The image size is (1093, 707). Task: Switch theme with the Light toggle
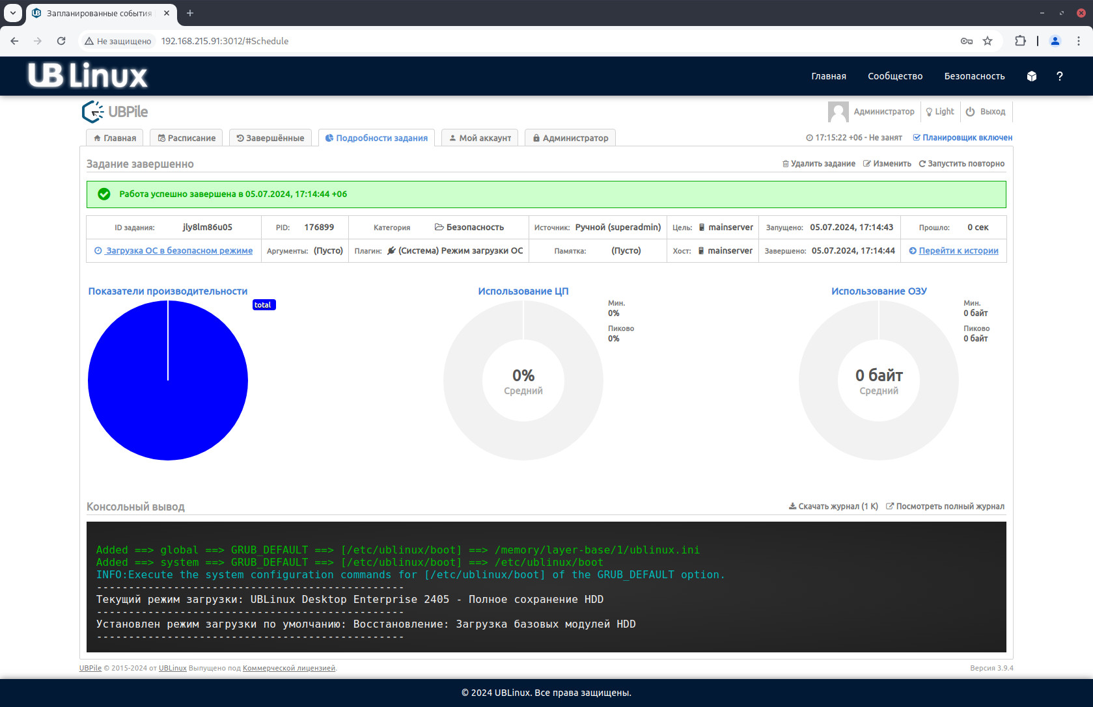click(x=940, y=112)
